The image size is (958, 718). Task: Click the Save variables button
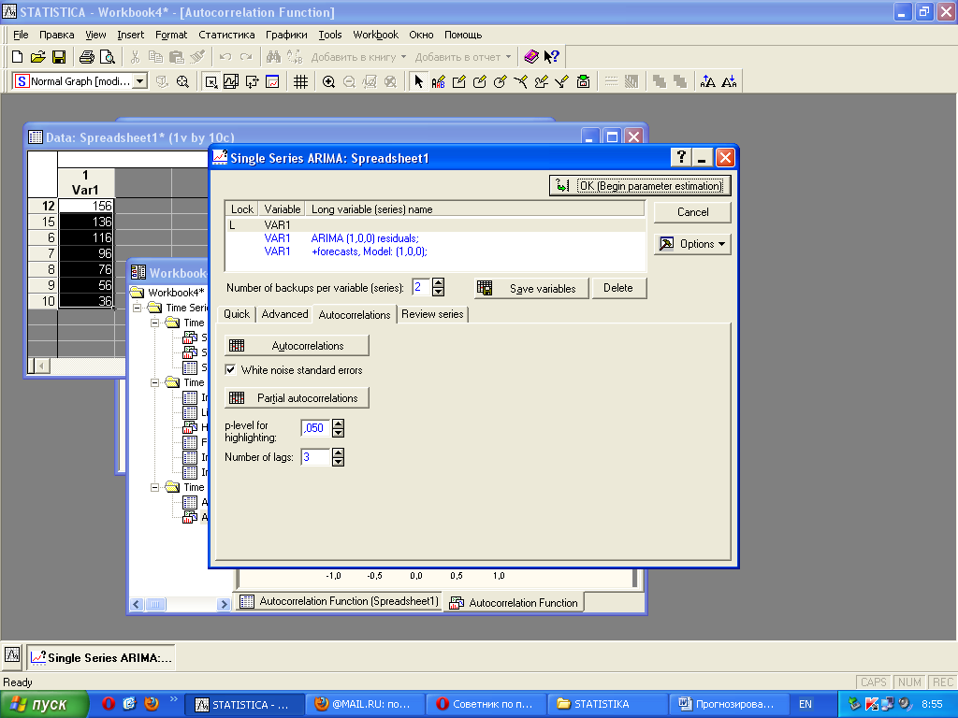pyautogui.click(x=531, y=288)
